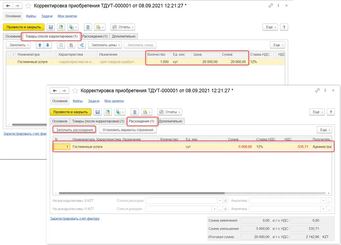Viewport: 341px width, 245px height.
Task: Open the Заполнить цены dropdown
Action: click(x=105, y=45)
